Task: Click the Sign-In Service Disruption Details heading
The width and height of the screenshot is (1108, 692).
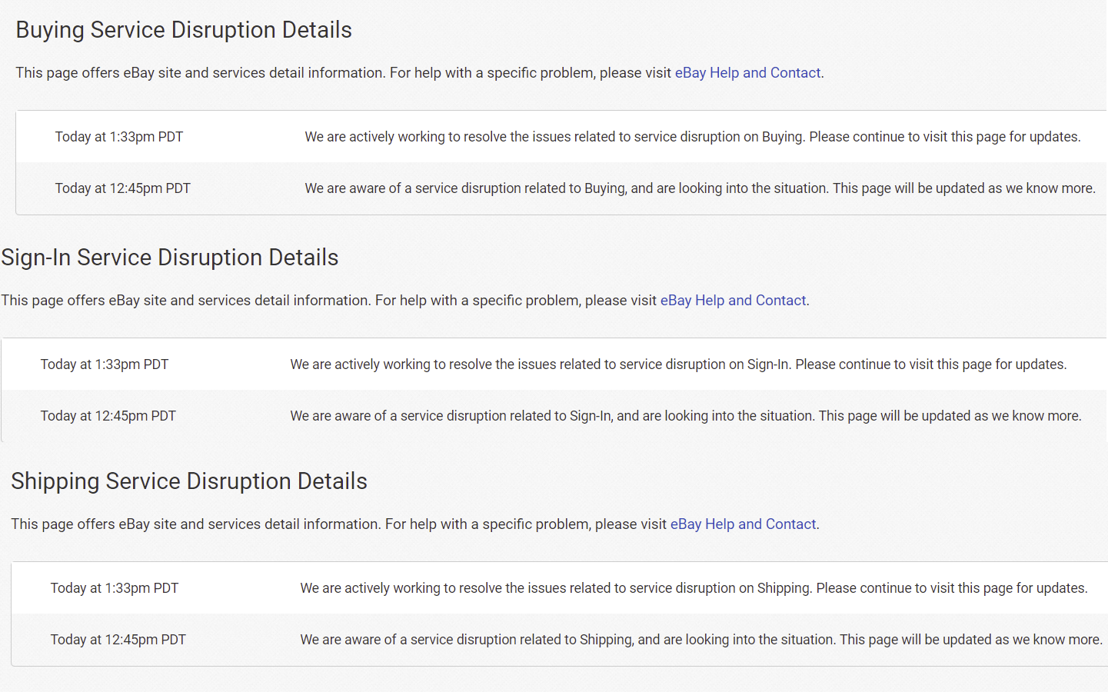Action: 170,258
